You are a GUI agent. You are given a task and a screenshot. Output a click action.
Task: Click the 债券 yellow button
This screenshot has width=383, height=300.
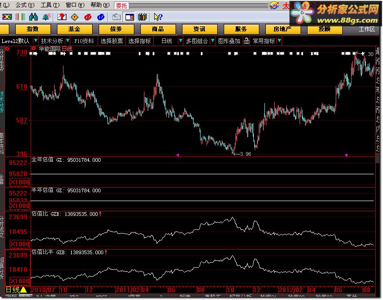116,29
